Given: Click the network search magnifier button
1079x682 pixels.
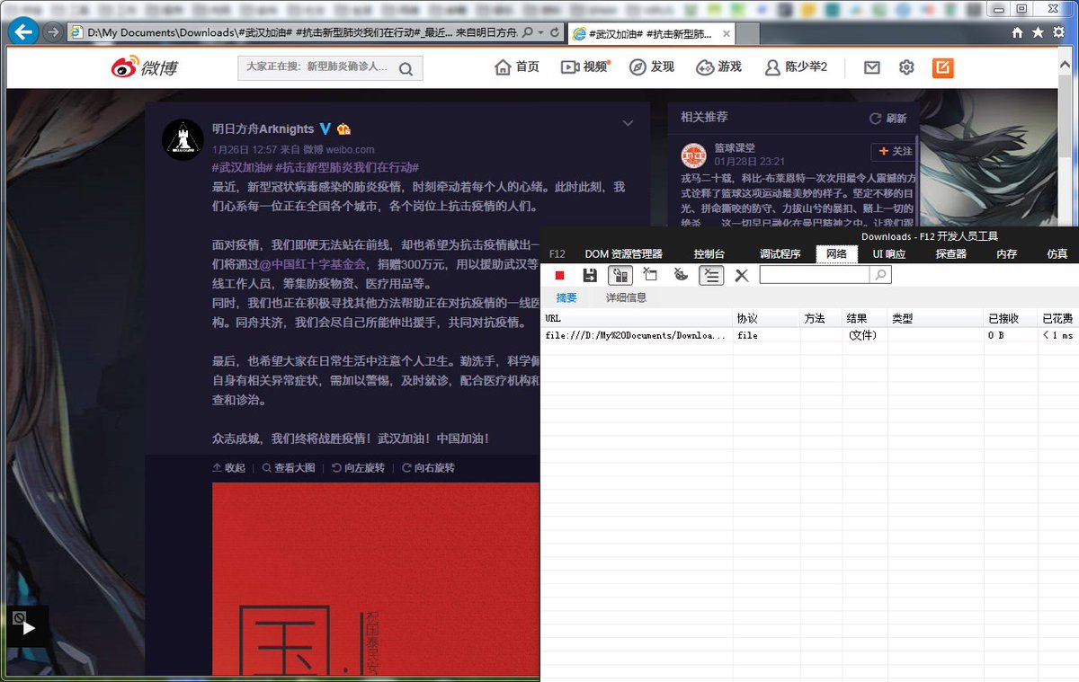Looking at the screenshot, I should point(881,275).
